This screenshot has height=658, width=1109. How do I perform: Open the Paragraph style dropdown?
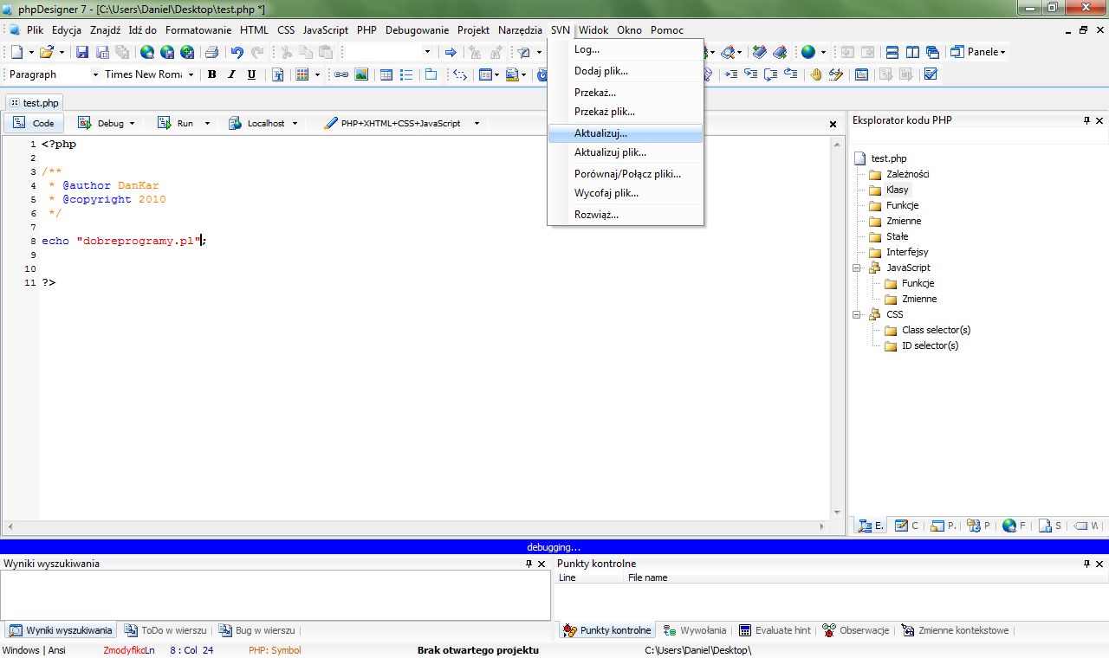94,74
